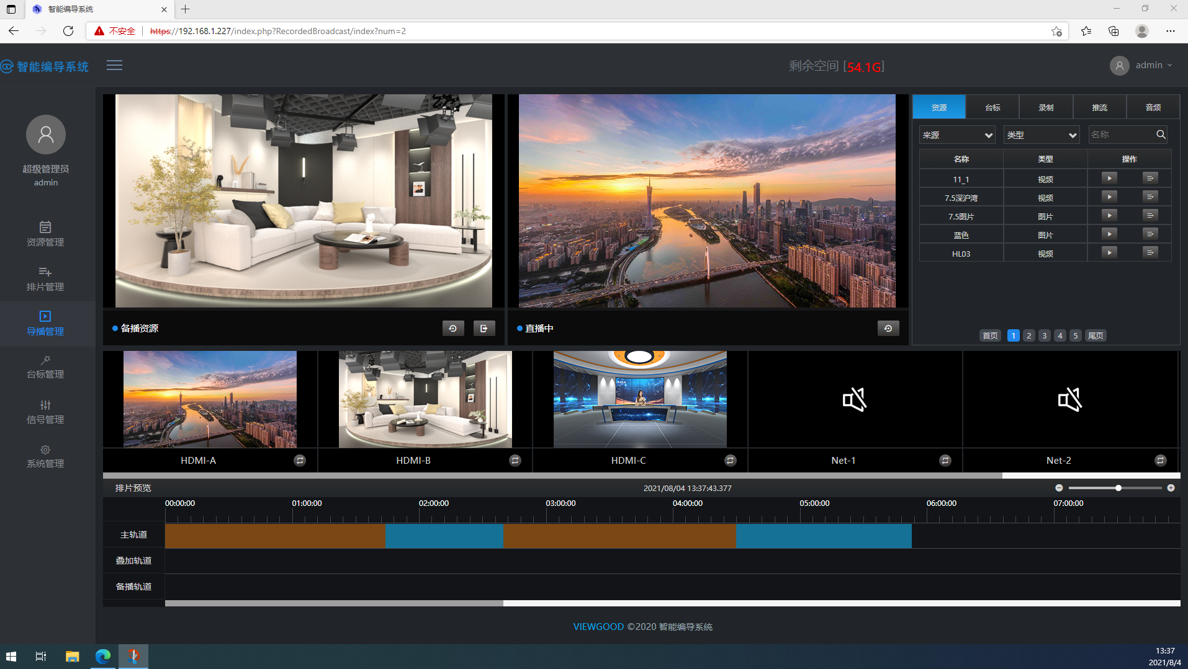The height and width of the screenshot is (669, 1188).
Task: Open the 类型 dropdown
Action: point(1042,135)
